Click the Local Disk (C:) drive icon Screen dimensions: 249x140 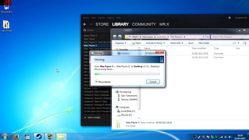tap(119, 111)
